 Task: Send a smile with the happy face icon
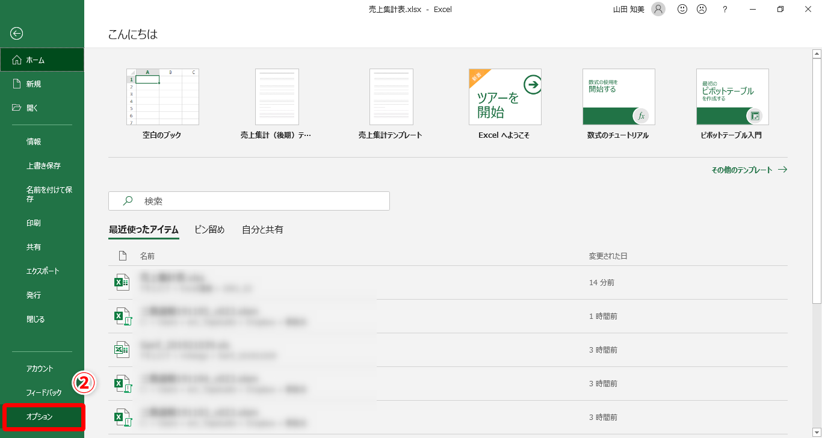(x=682, y=9)
